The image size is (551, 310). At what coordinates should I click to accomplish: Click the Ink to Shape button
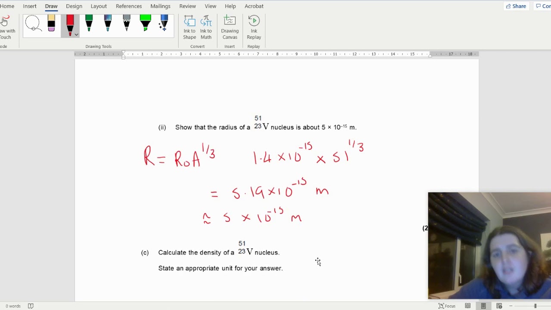189,28
